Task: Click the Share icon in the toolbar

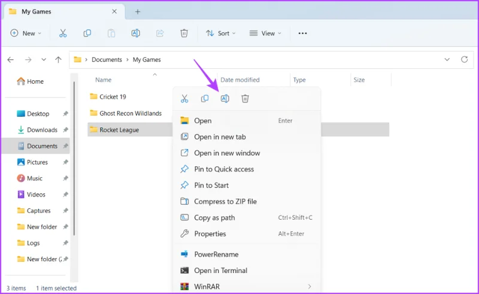Action: (160, 34)
